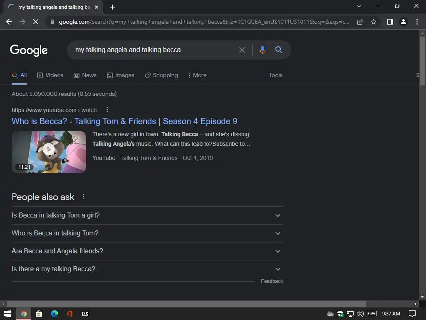426x320 pixels.
Task: Expand 'Is there a my talking Becca?'
Action: [147, 269]
